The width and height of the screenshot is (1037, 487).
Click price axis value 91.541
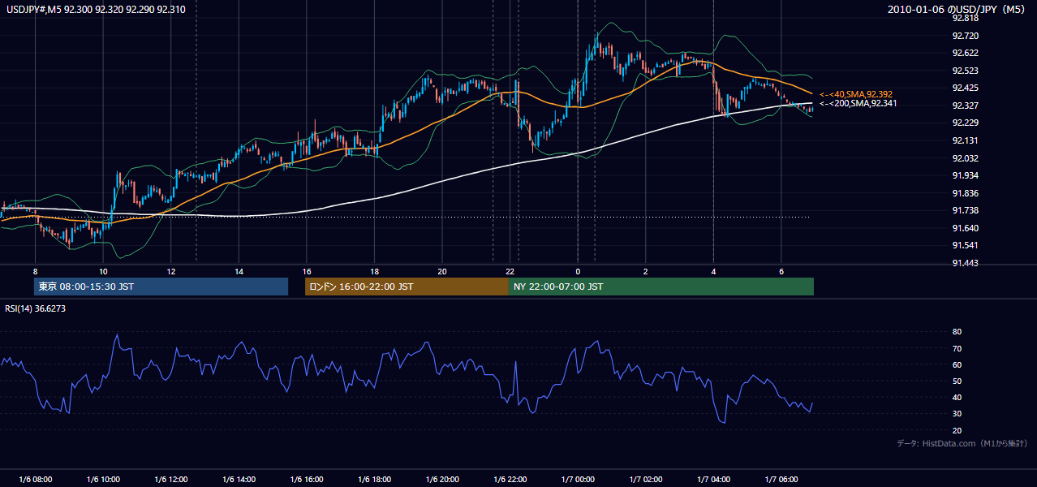click(x=967, y=245)
